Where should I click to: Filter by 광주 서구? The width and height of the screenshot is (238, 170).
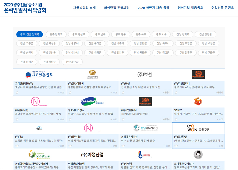(x=161, y=34)
